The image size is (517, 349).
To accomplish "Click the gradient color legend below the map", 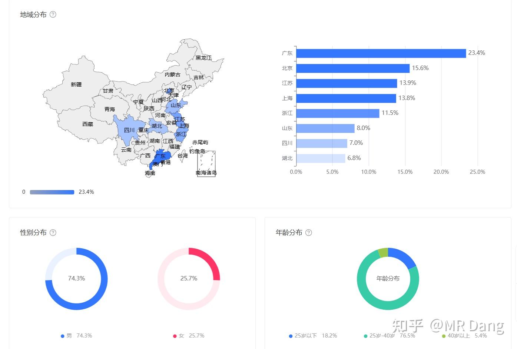I will [52, 192].
